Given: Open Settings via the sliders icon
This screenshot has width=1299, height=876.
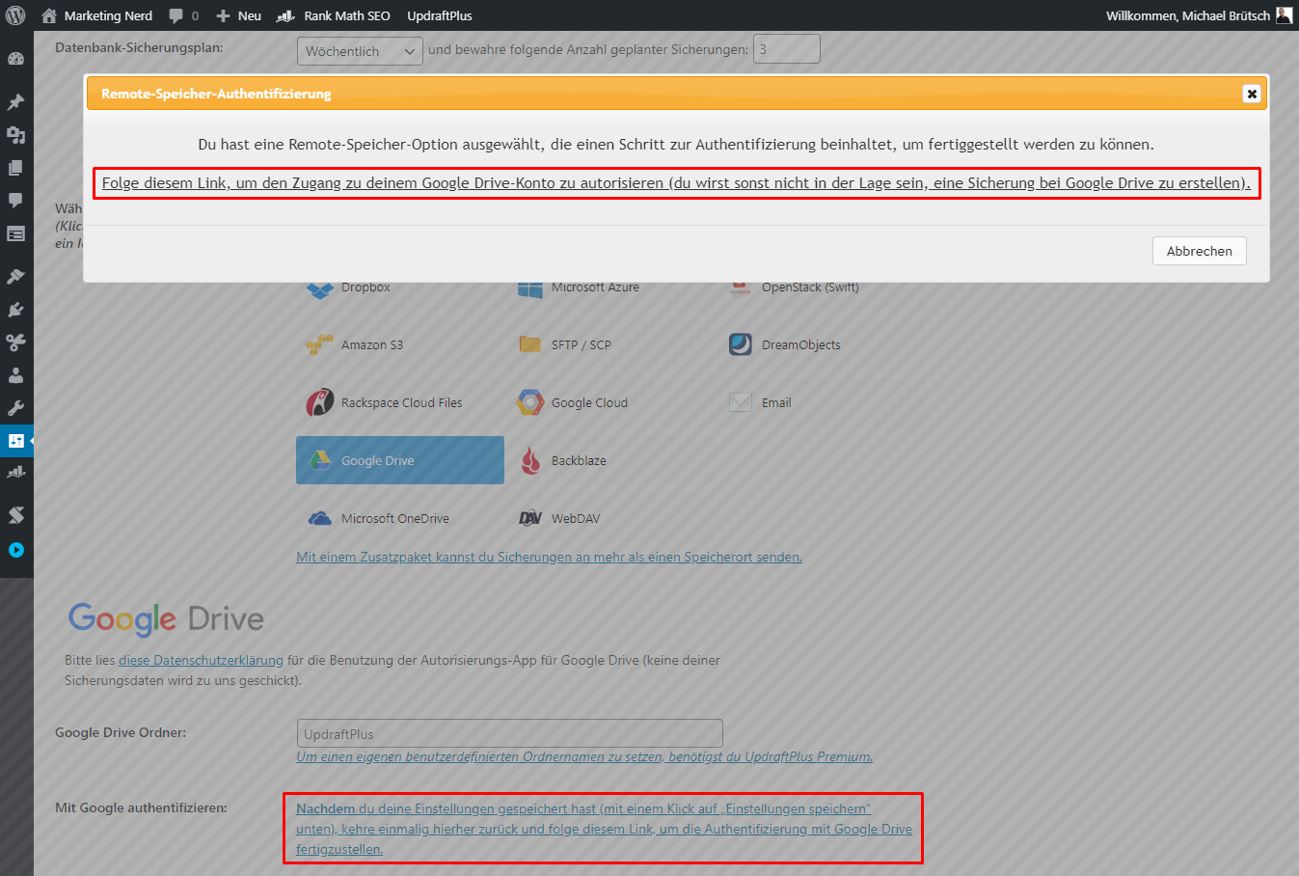Looking at the screenshot, I should (15, 441).
